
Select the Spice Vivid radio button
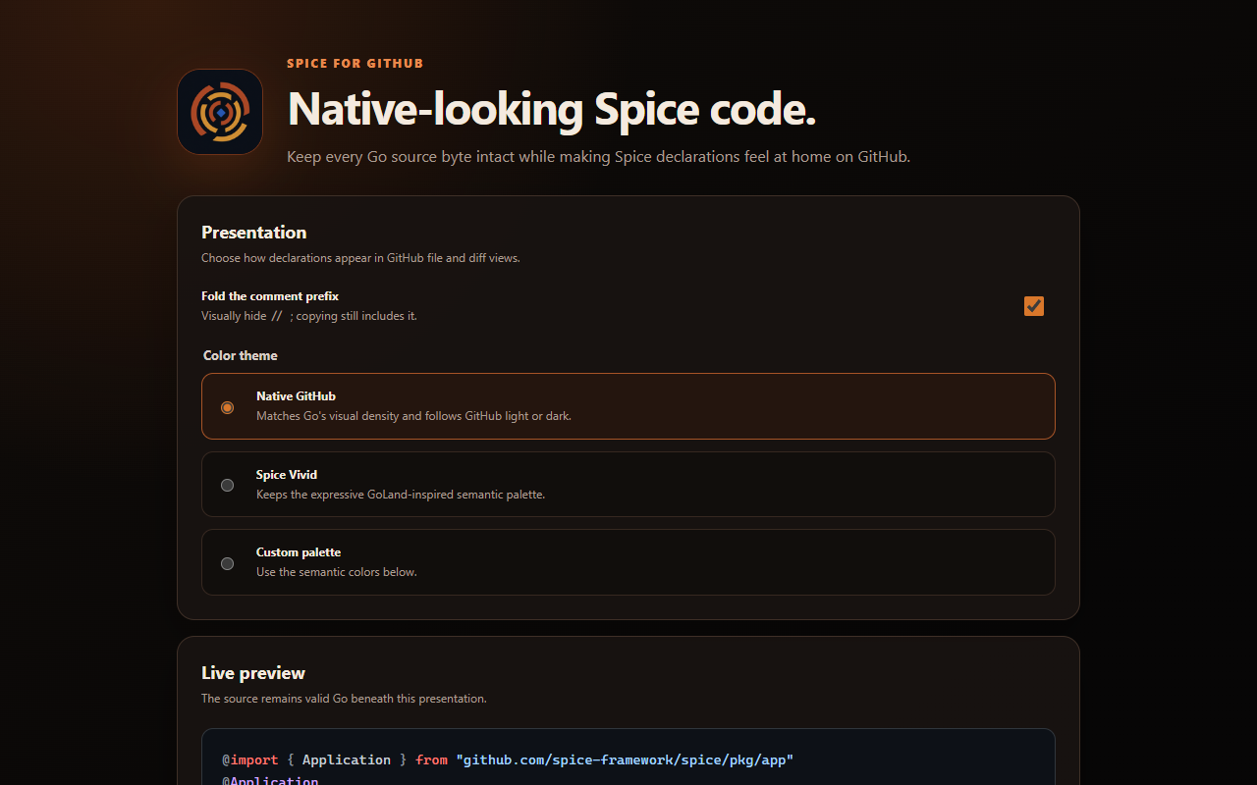click(x=228, y=485)
